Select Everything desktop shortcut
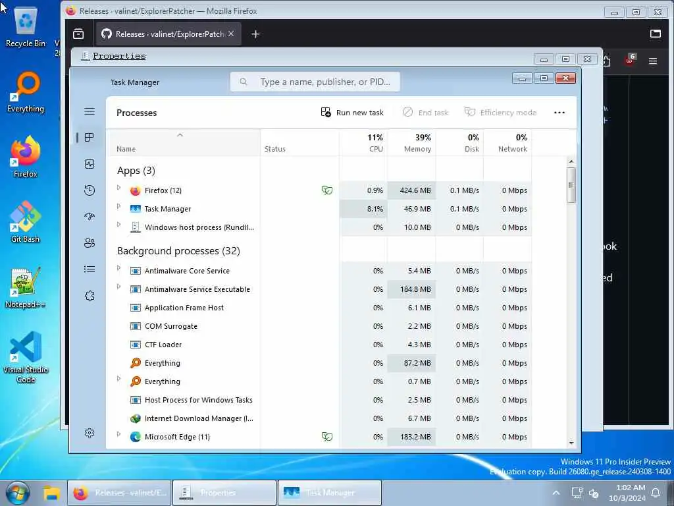 click(x=26, y=92)
